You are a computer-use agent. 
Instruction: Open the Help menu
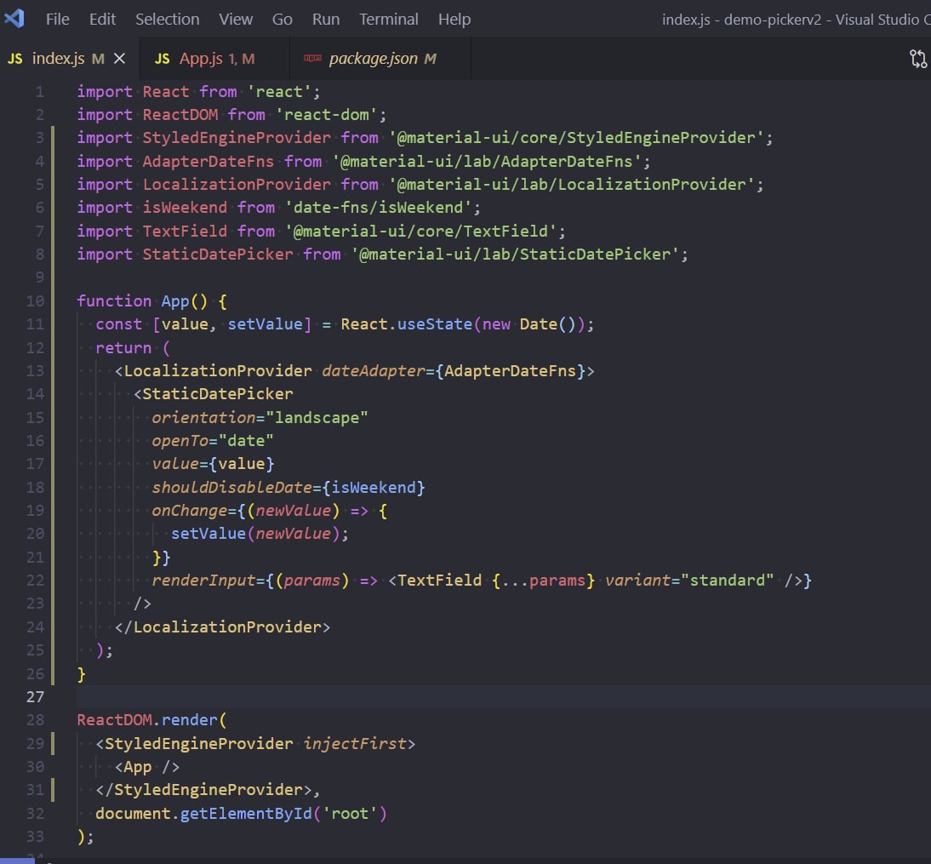click(454, 19)
